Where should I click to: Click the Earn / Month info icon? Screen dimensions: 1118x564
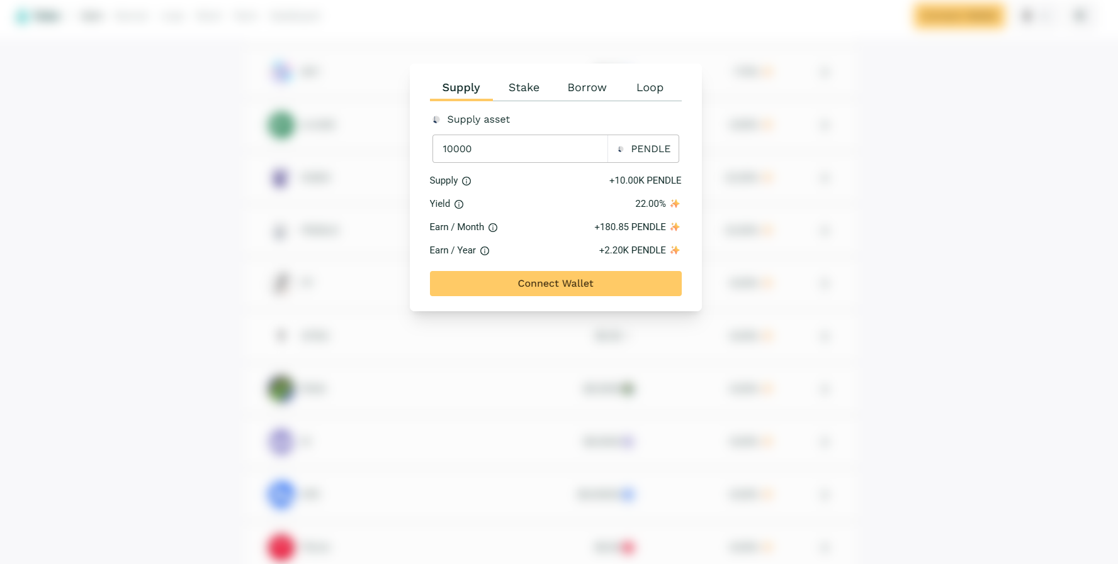coord(493,228)
